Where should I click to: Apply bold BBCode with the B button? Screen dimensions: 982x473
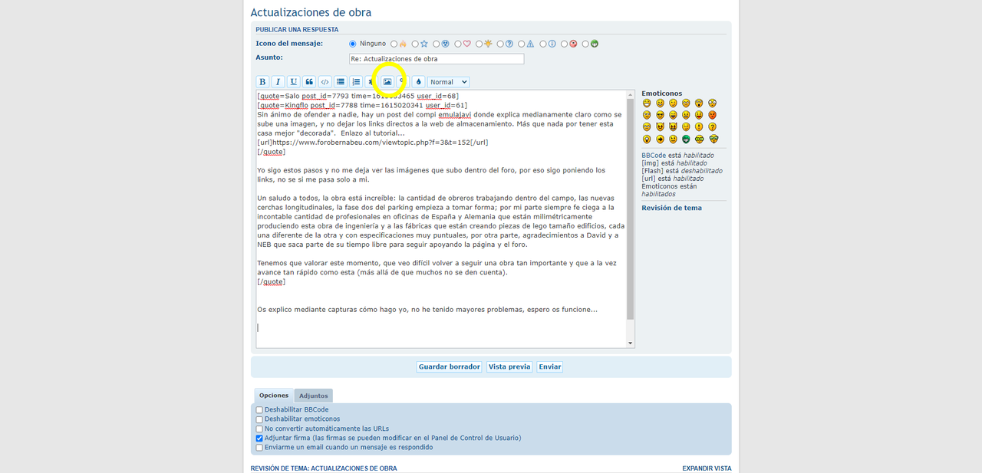[x=262, y=82]
